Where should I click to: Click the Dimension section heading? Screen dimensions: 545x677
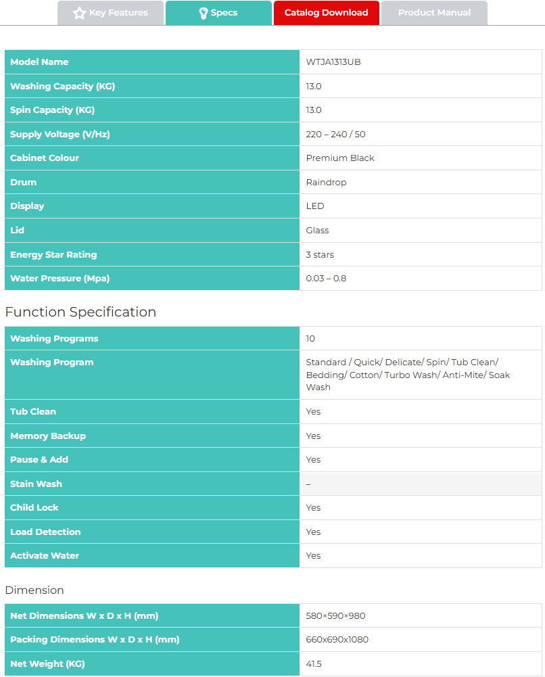[x=34, y=590]
